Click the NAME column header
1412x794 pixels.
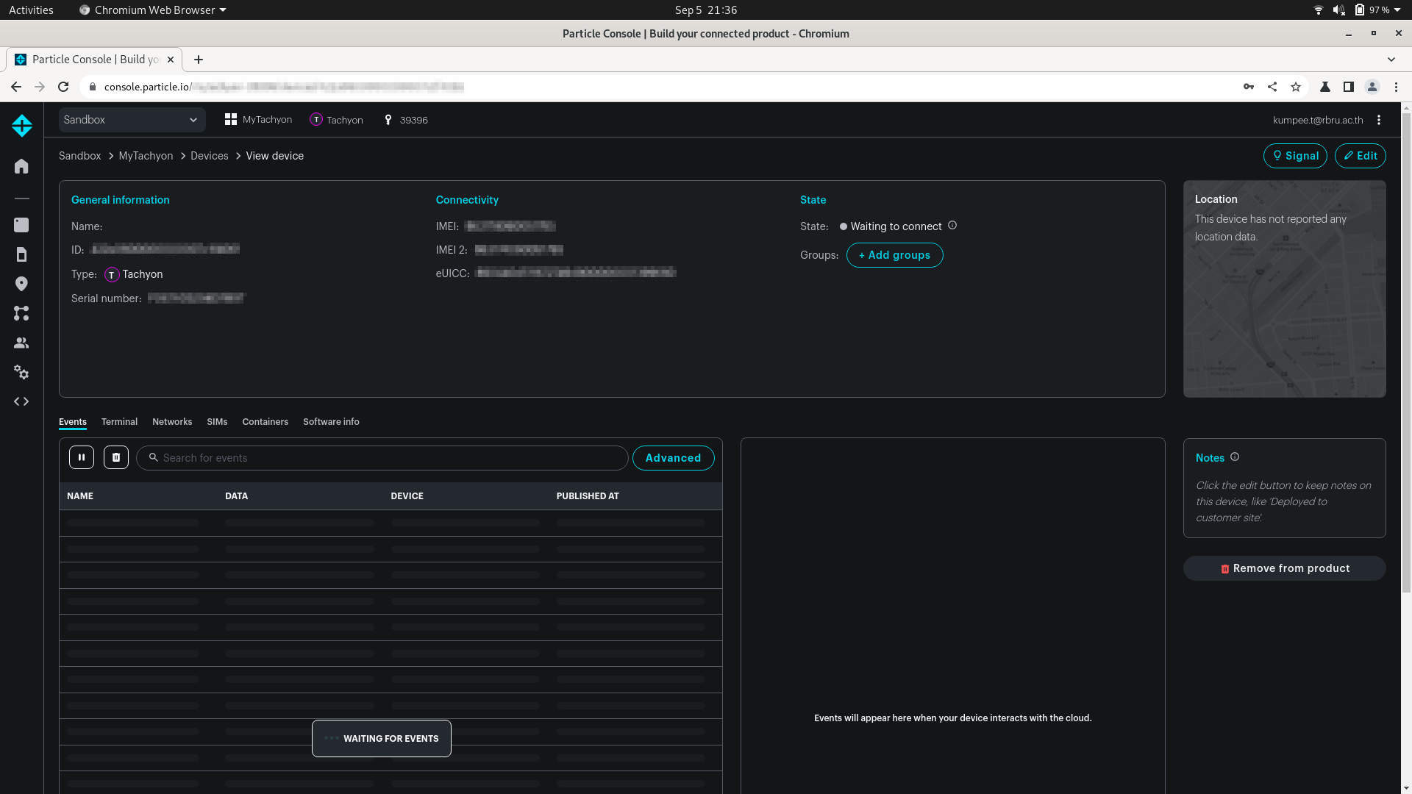coord(80,496)
